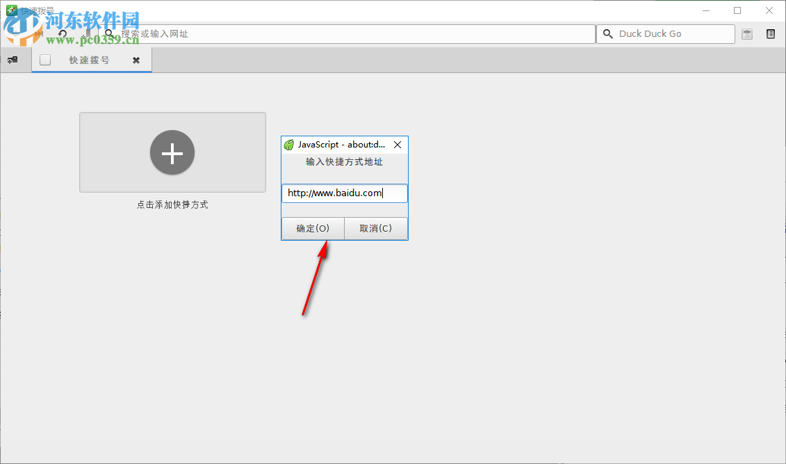Click the 取消(C) button

pyautogui.click(x=375, y=228)
